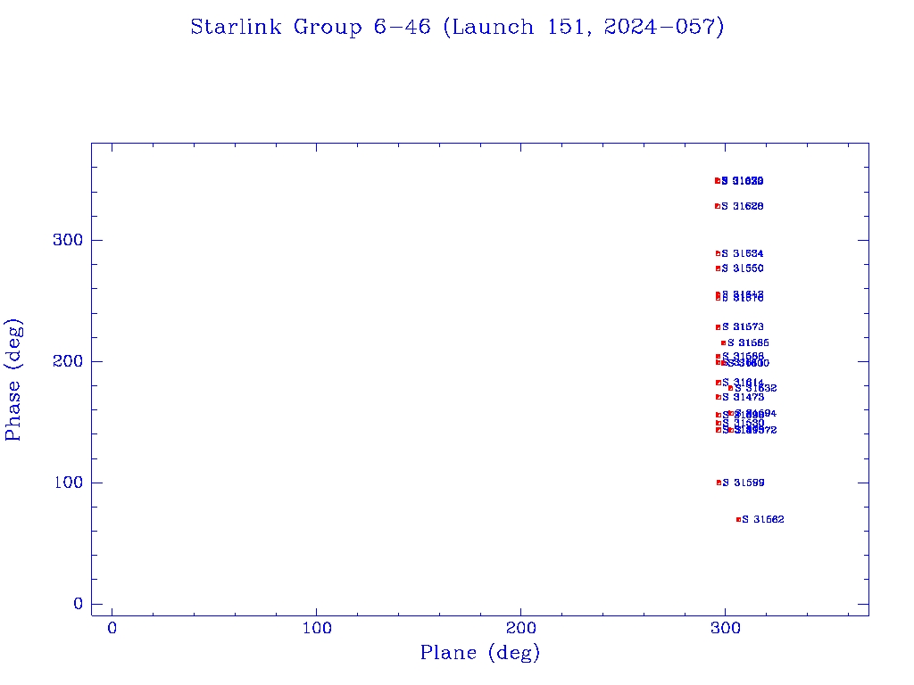Select y-axis tick label 200

point(68,361)
